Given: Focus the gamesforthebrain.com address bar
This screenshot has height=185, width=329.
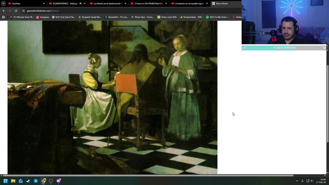Looking at the screenshot, I should (x=131, y=11).
